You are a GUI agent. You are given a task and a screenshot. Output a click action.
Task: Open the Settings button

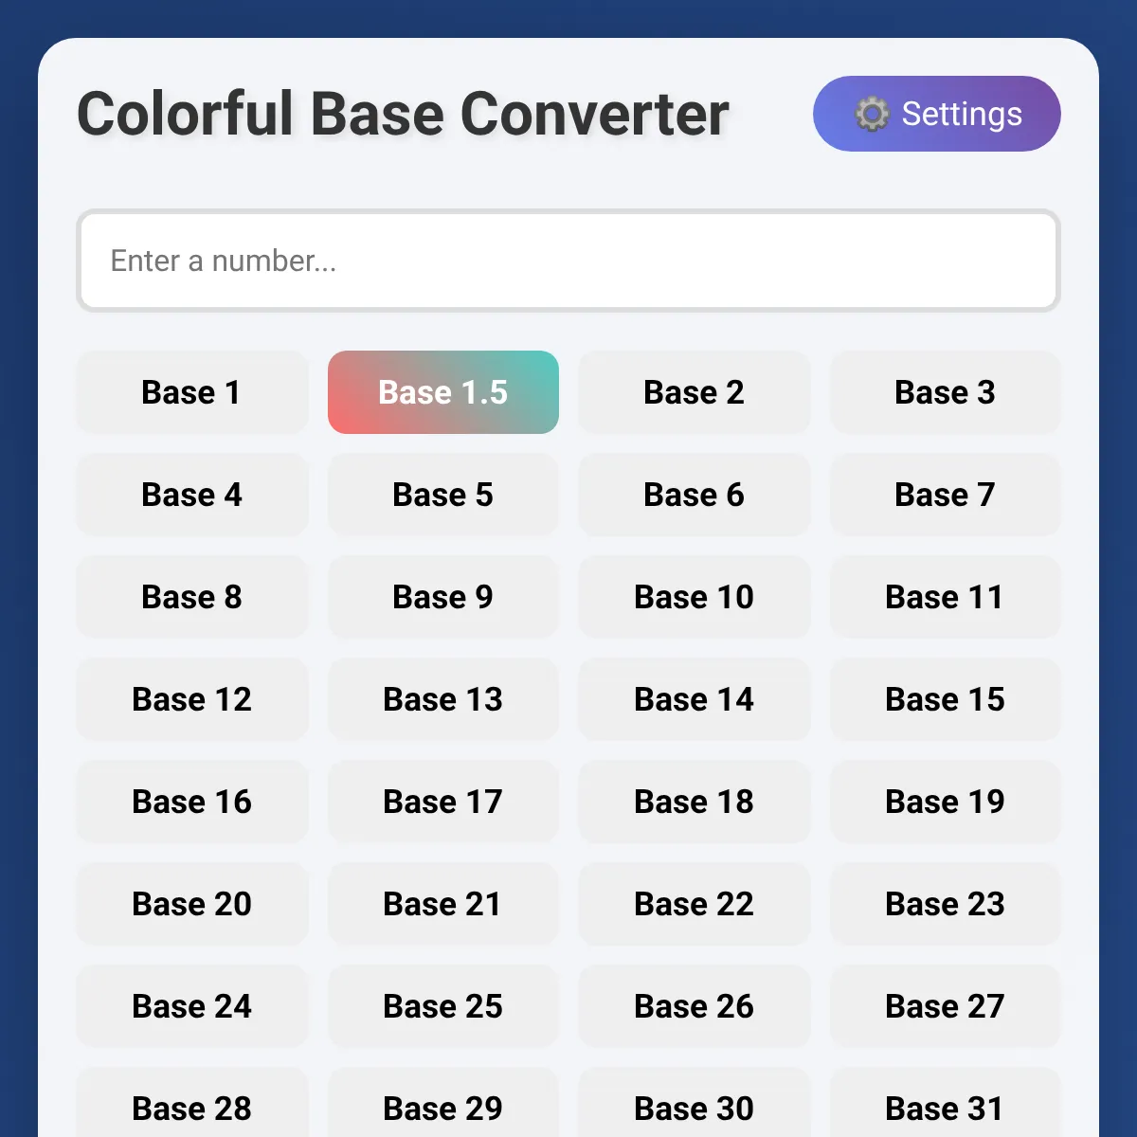pyautogui.click(x=936, y=114)
